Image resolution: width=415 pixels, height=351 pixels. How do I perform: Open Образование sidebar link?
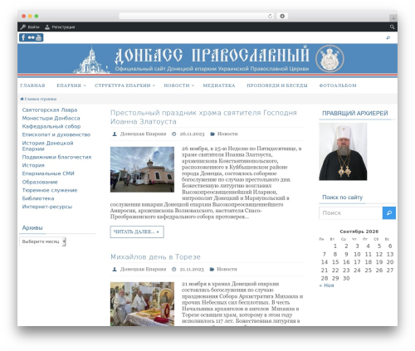(40, 182)
